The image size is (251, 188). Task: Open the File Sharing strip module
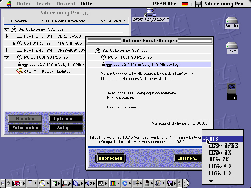(x=32, y=183)
